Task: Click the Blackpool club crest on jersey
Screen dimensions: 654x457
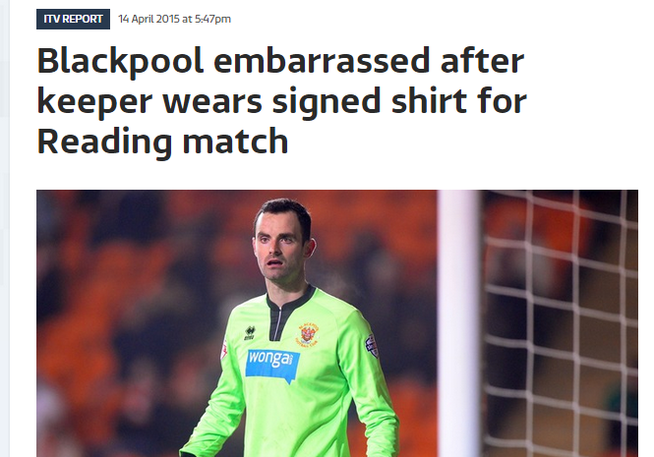Action: (x=309, y=334)
